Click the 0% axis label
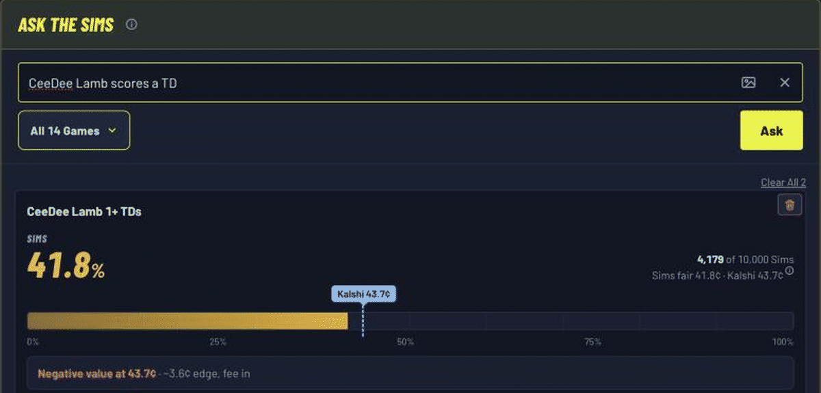 click(33, 342)
